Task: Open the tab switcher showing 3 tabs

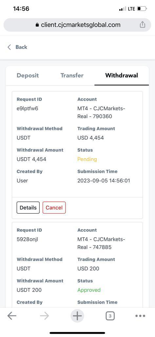Action: pos(110,316)
